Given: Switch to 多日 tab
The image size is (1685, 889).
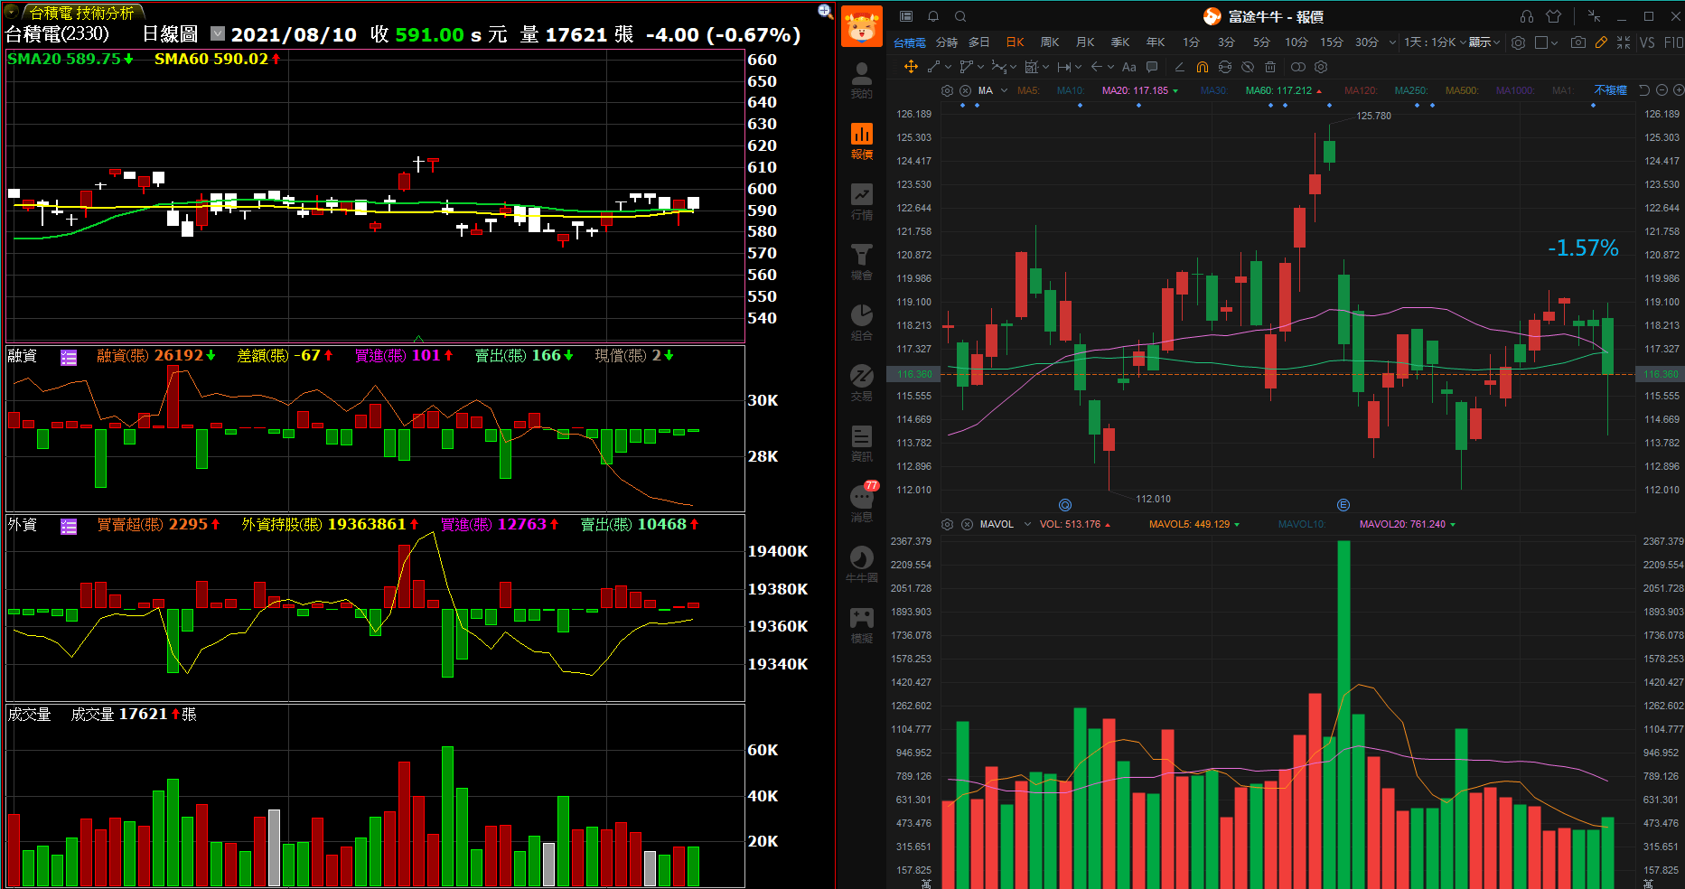Looking at the screenshot, I should (979, 42).
